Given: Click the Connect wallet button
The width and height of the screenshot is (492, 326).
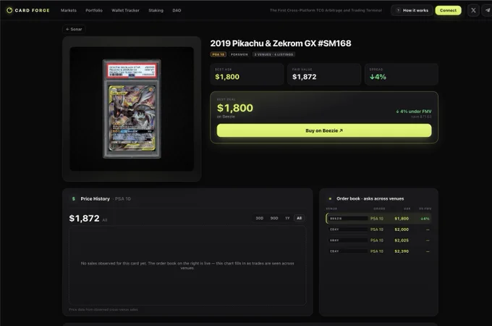Looking at the screenshot, I should tap(448, 10).
